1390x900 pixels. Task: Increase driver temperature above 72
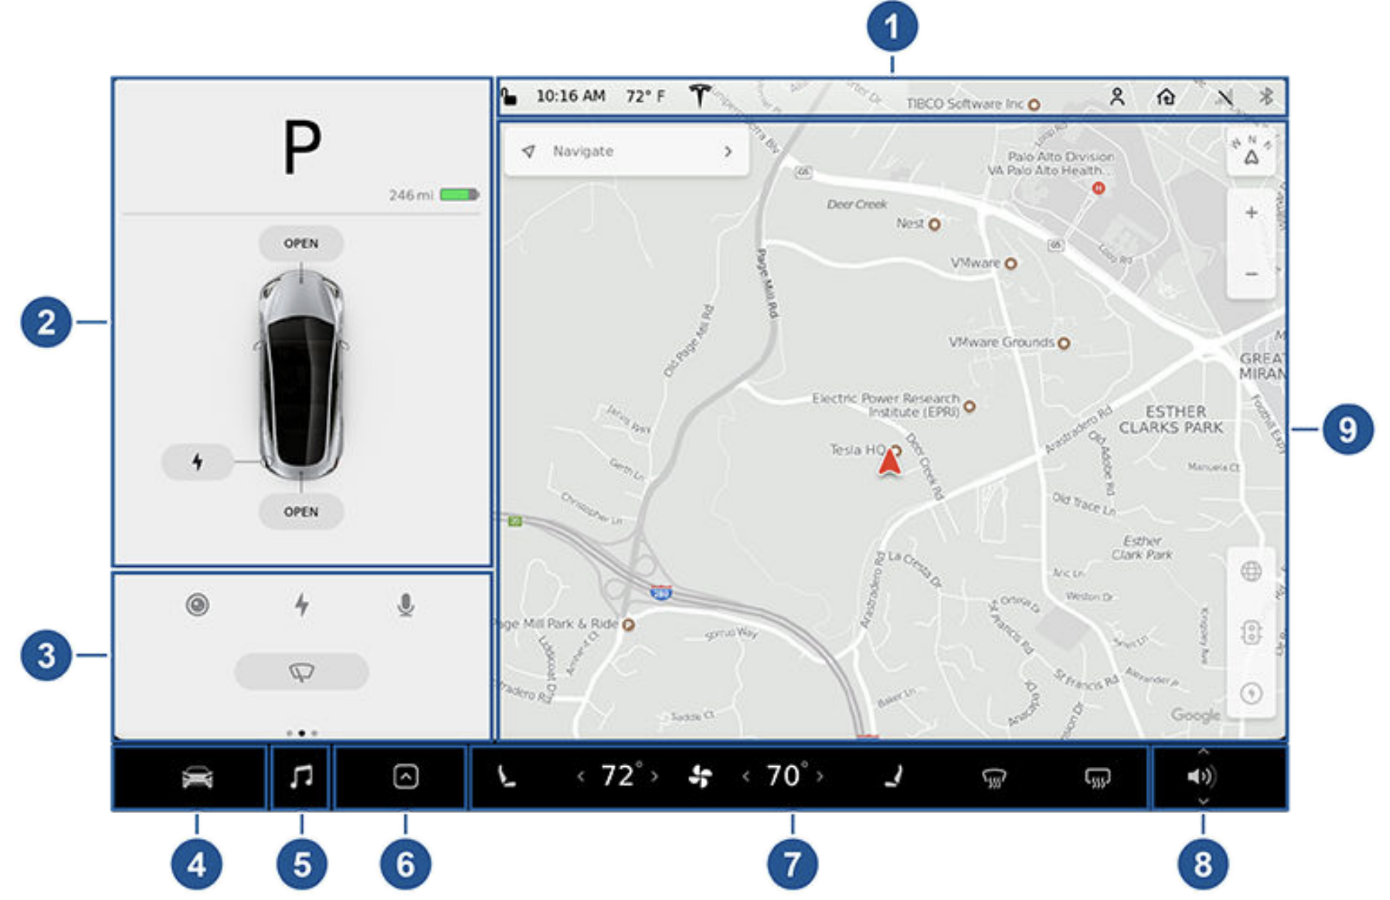coord(654,776)
